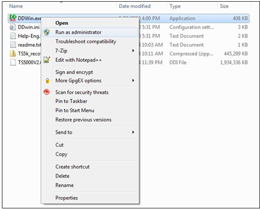Choose Copy from the context menu
Image resolution: width=260 pixels, height=209 pixels.
click(90, 154)
